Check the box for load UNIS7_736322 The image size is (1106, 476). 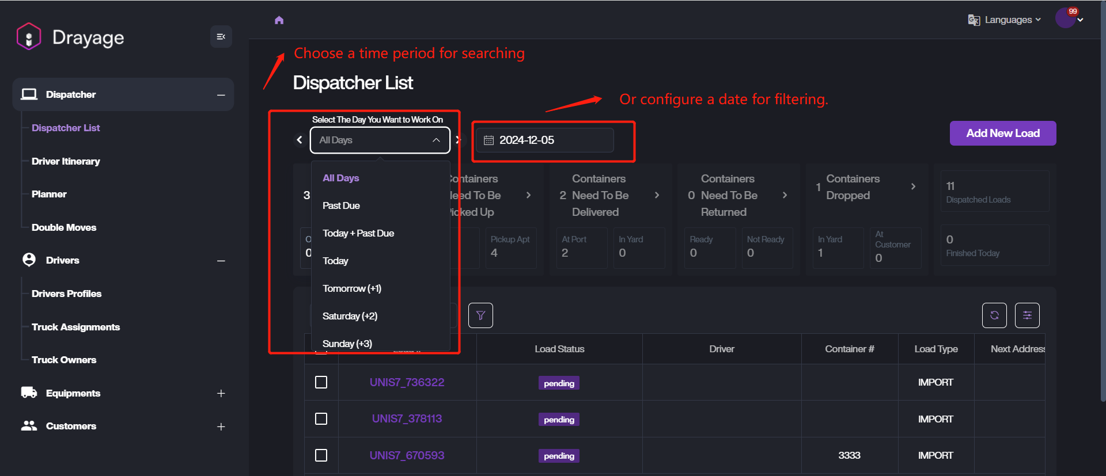tap(321, 382)
